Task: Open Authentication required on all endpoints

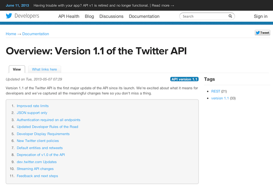Action: tap(48, 120)
